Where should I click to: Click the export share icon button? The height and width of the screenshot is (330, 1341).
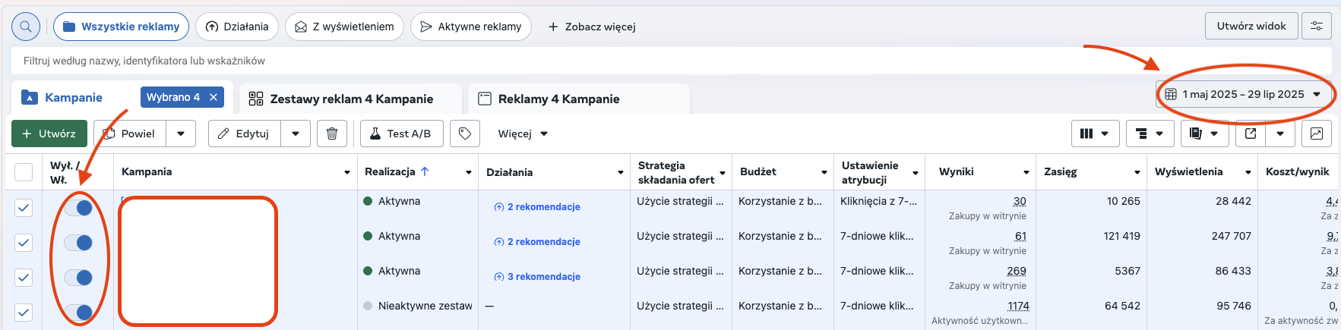tap(1251, 134)
